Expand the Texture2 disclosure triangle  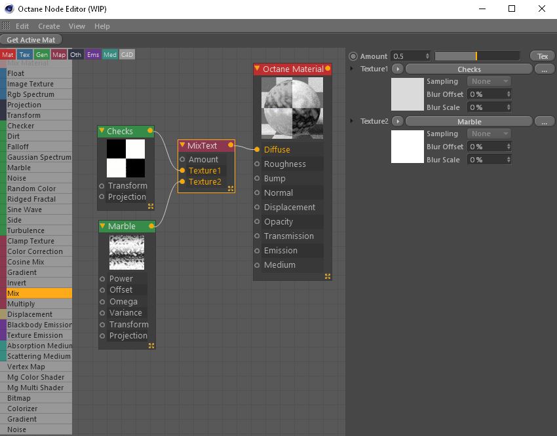[x=352, y=121]
